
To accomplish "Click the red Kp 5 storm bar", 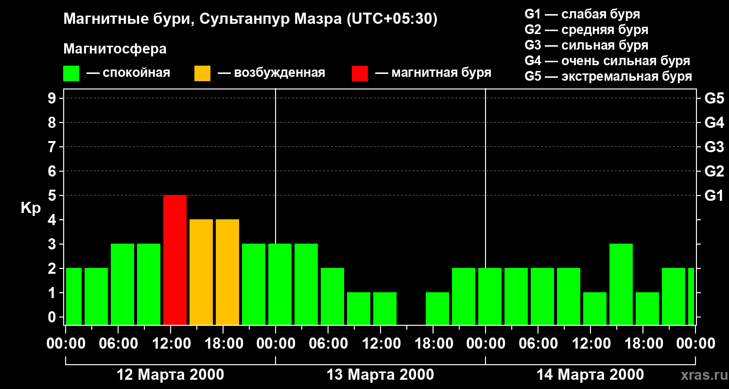I will (x=175, y=260).
